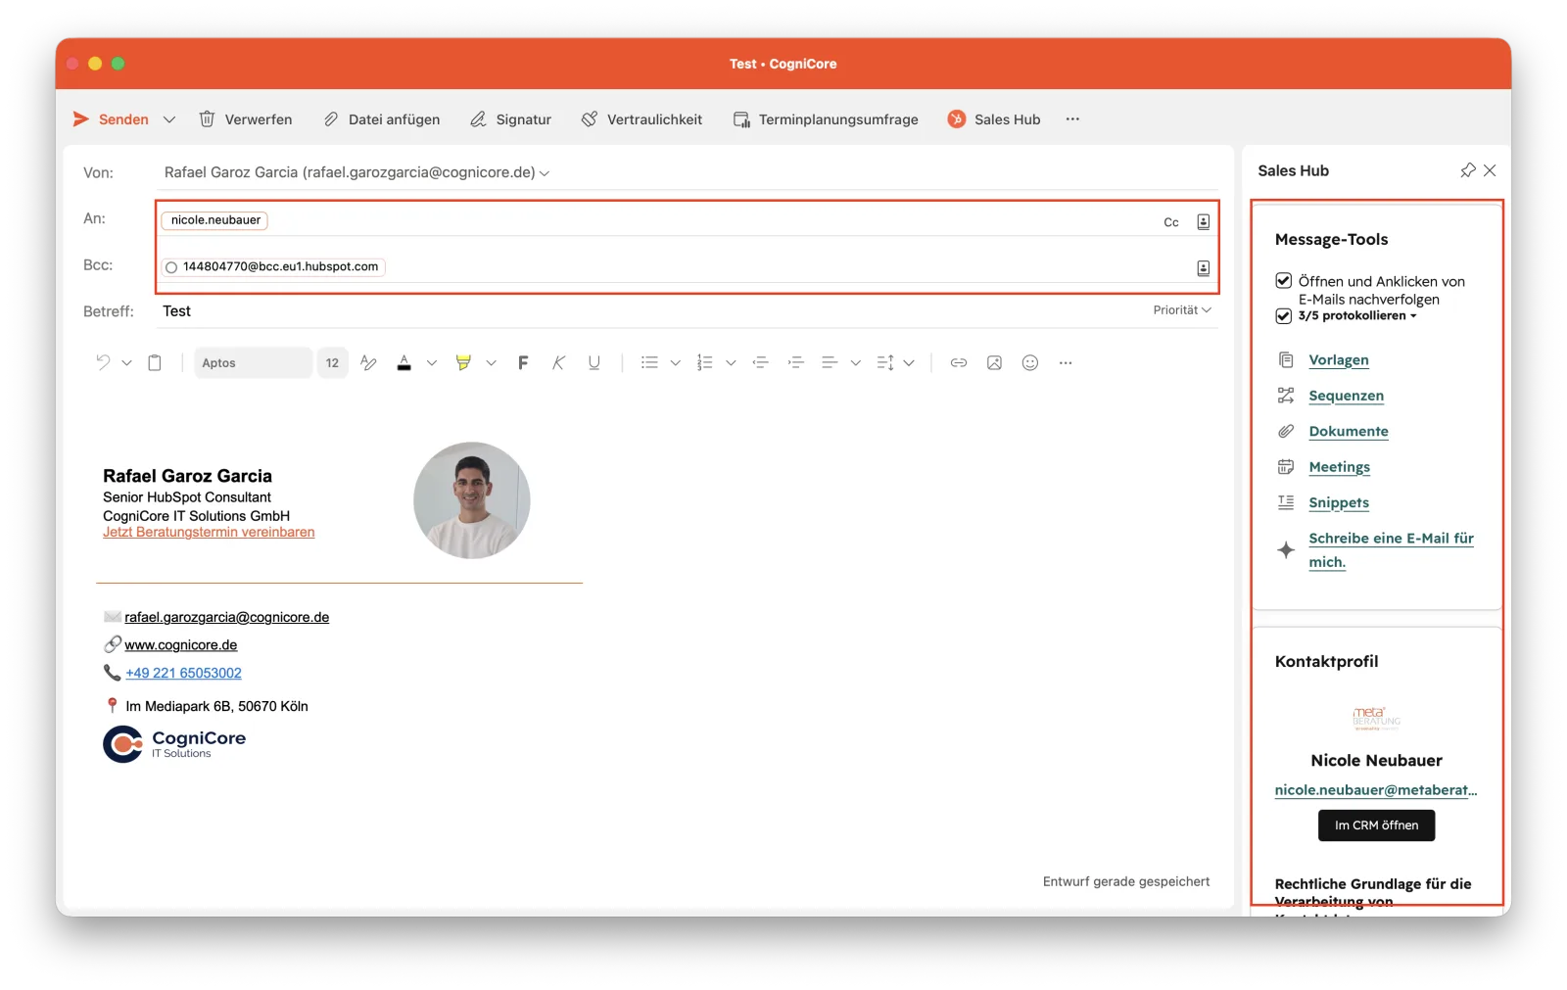
Task: Click the text styles pen icon
Action: pyautogui.click(x=368, y=363)
